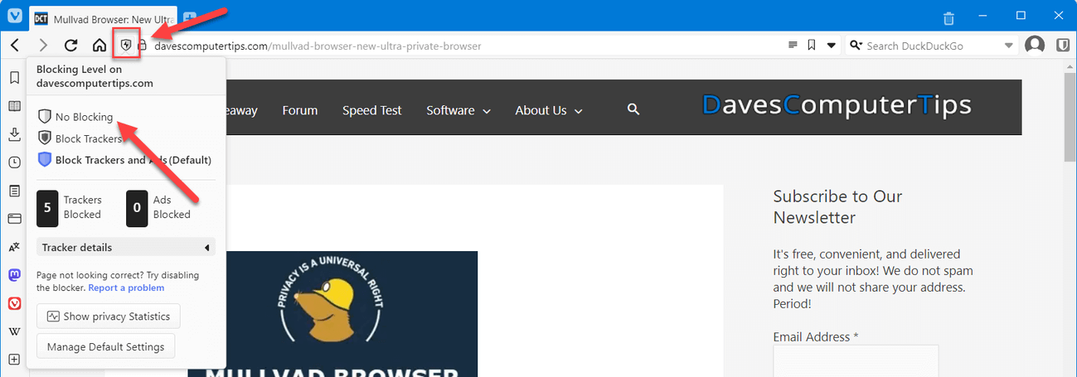The height and width of the screenshot is (377, 1077).
Task: Change search engine via DuckDuckGo icon
Action: click(x=856, y=46)
